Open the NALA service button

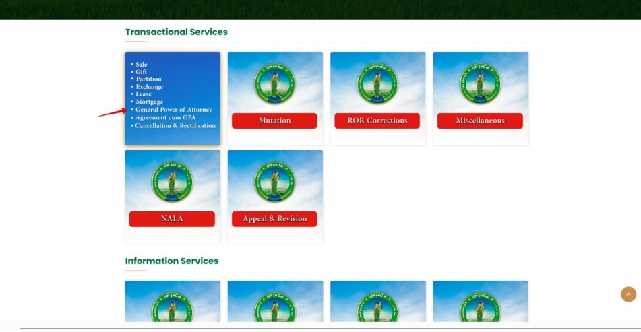tap(172, 219)
